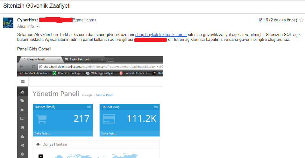This screenshot has height=158, width=305.
Task: Click the Yönetim Paneli page heading
Action: click(56, 94)
